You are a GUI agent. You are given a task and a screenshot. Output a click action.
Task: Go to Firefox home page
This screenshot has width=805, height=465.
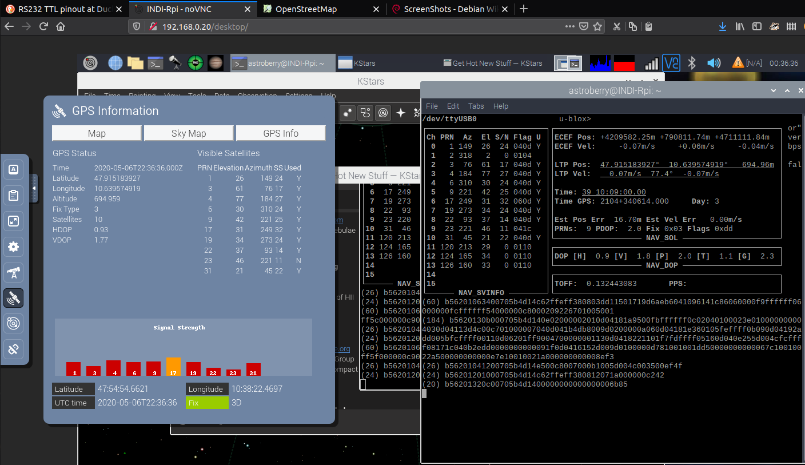(61, 26)
